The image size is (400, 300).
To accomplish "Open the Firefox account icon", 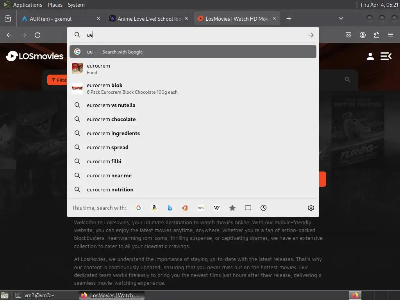I will 362,35.
